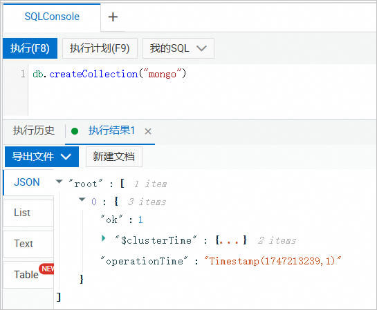Click the NEW badge on Table tab
Image resolution: width=377 pixels, height=310 pixels.
coord(47,269)
